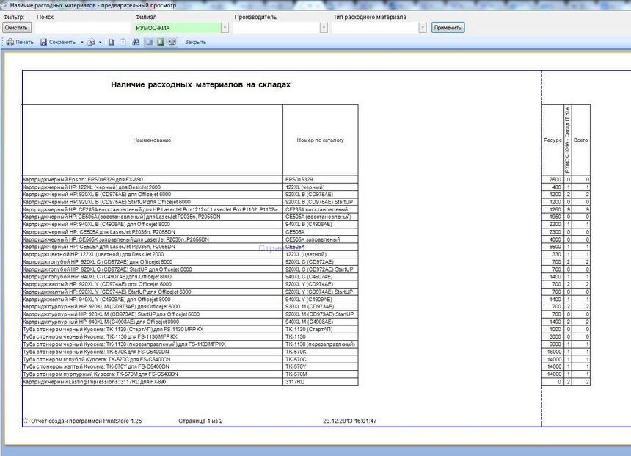Select row Картридж черный Epson: EPS015329 для FX-890

click(152, 180)
